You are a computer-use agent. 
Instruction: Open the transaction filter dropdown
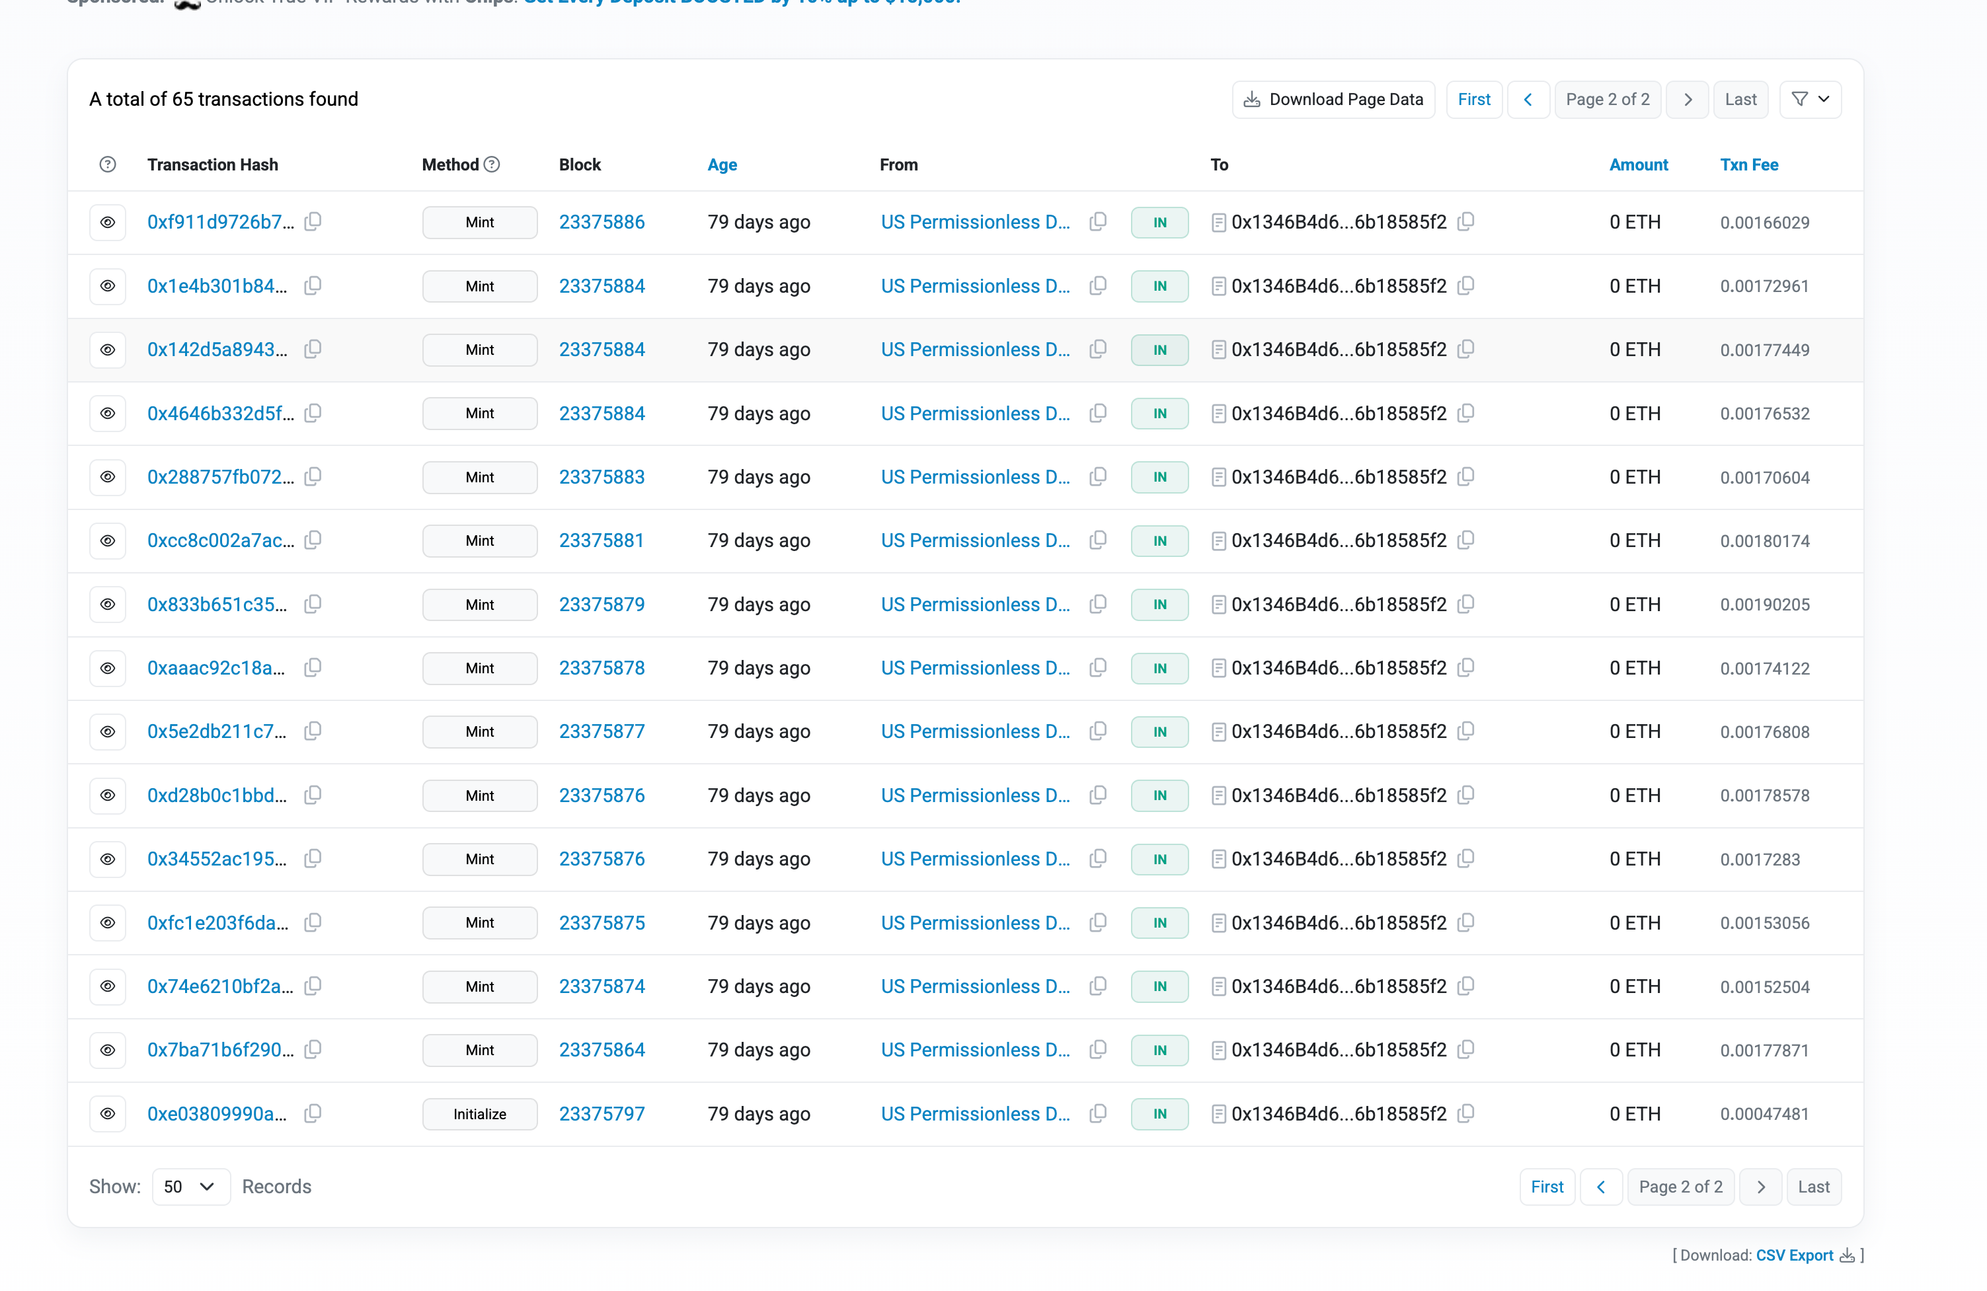[1810, 99]
